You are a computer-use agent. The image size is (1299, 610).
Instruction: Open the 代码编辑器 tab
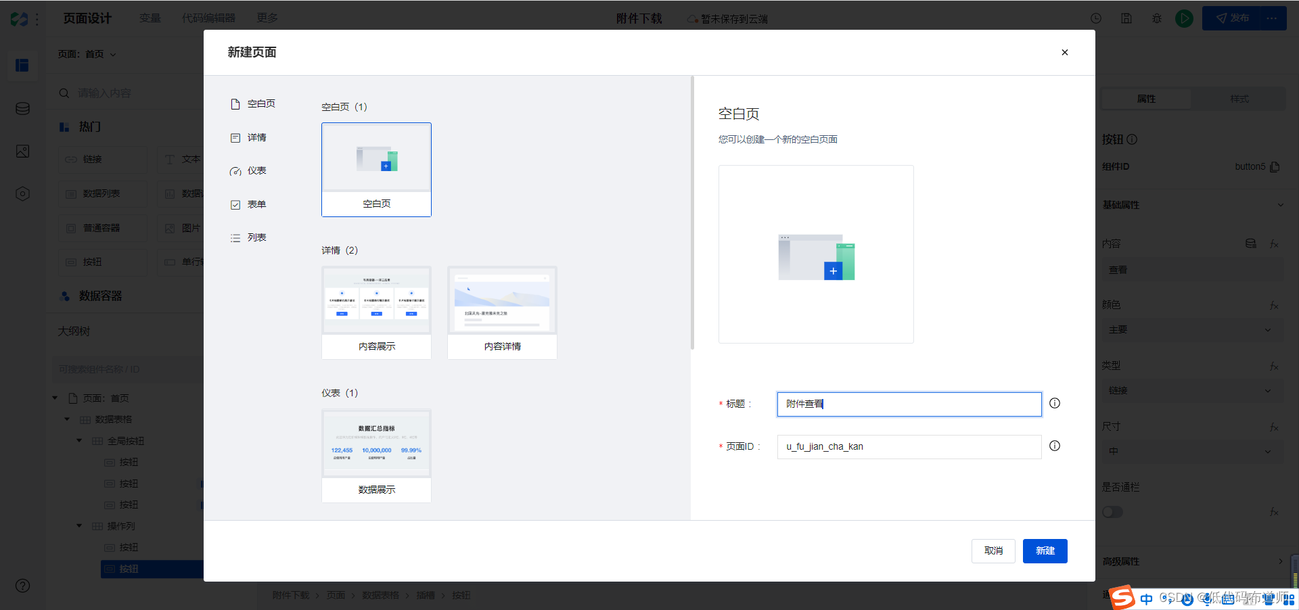209,18
